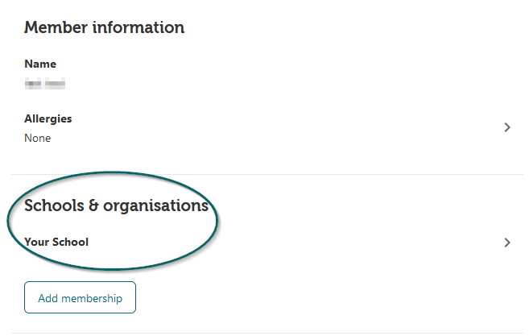Click the Add membership button
Viewport: 529px width, 336px height.
pos(80,297)
